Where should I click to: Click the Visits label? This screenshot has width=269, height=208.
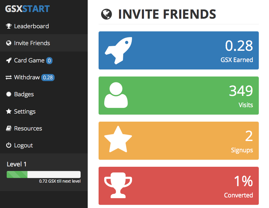pyautogui.click(x=246, y=105)
